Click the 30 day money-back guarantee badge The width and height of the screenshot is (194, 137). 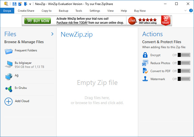[x=166, y=20]
